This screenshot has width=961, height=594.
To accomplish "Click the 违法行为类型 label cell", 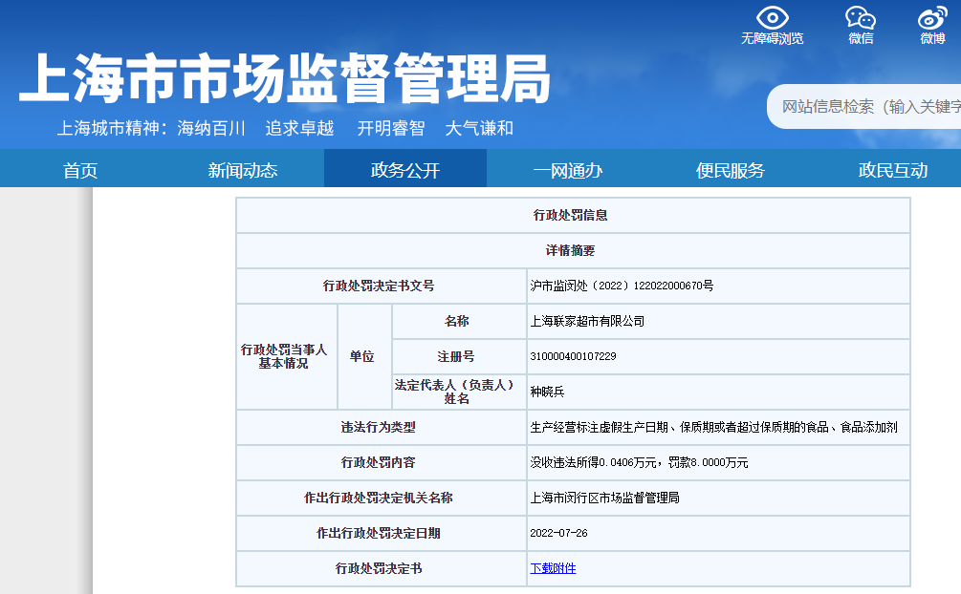I will [x=382, y=427].
